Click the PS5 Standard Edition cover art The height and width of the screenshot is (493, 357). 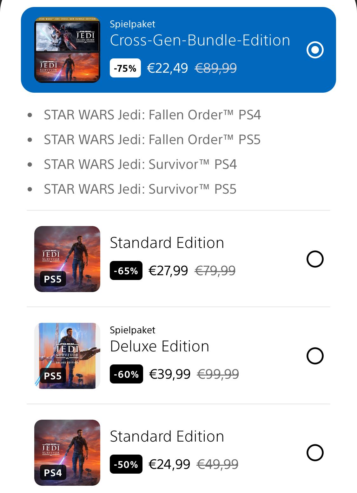[67, 259]
